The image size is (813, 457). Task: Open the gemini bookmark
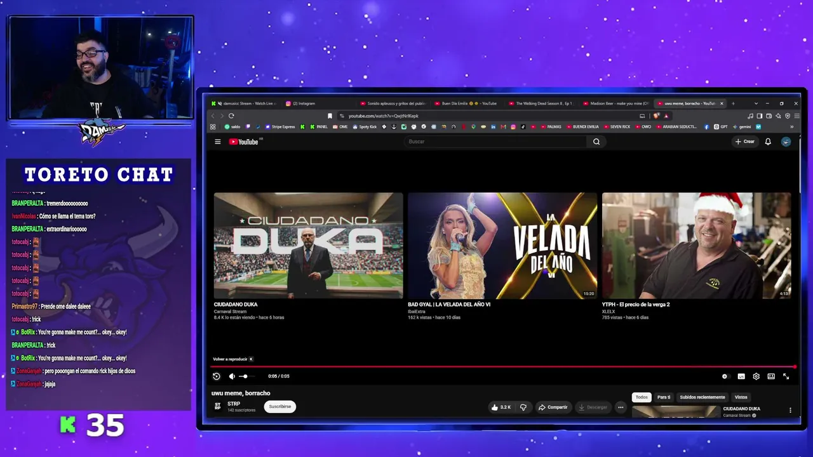coord(742,127)
